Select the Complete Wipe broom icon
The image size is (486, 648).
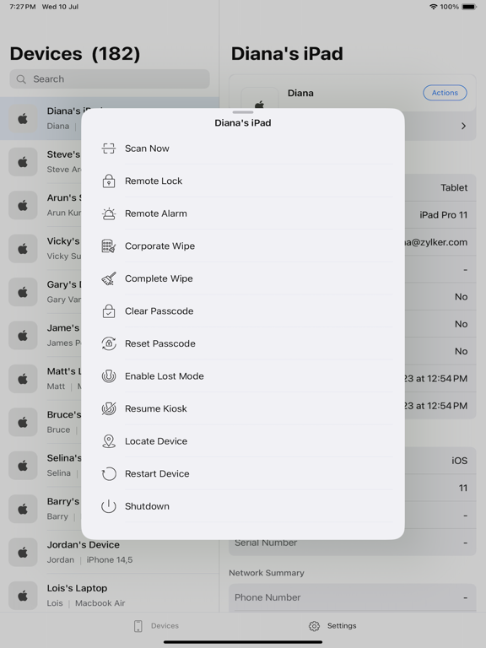tap(109, 278)
